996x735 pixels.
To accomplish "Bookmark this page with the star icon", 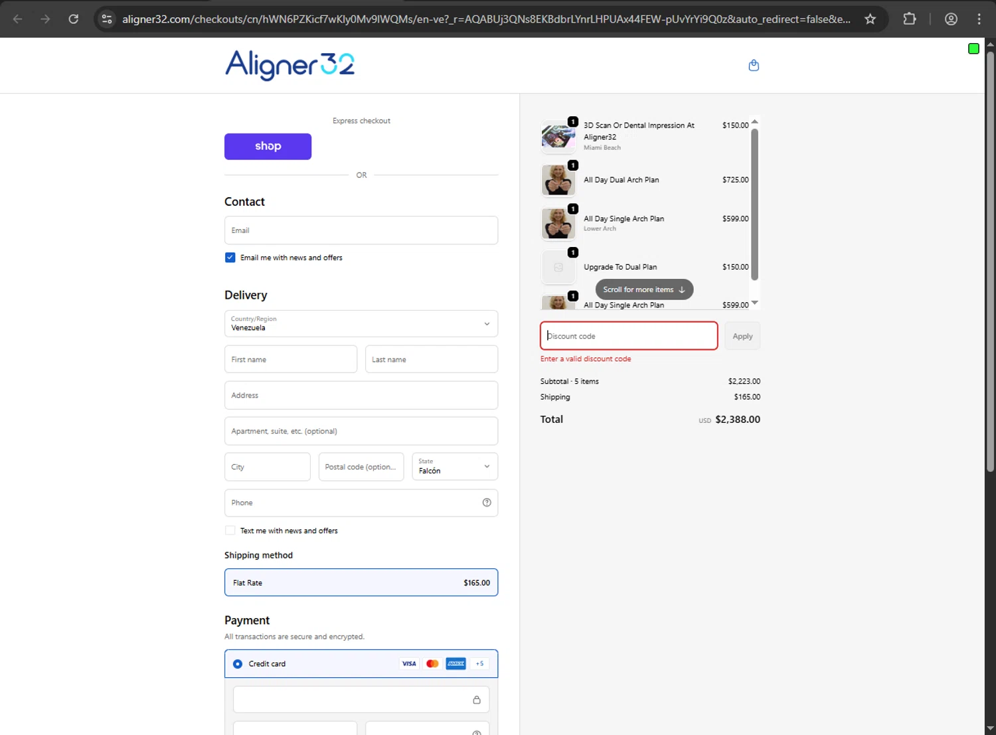I will point(870,19).
